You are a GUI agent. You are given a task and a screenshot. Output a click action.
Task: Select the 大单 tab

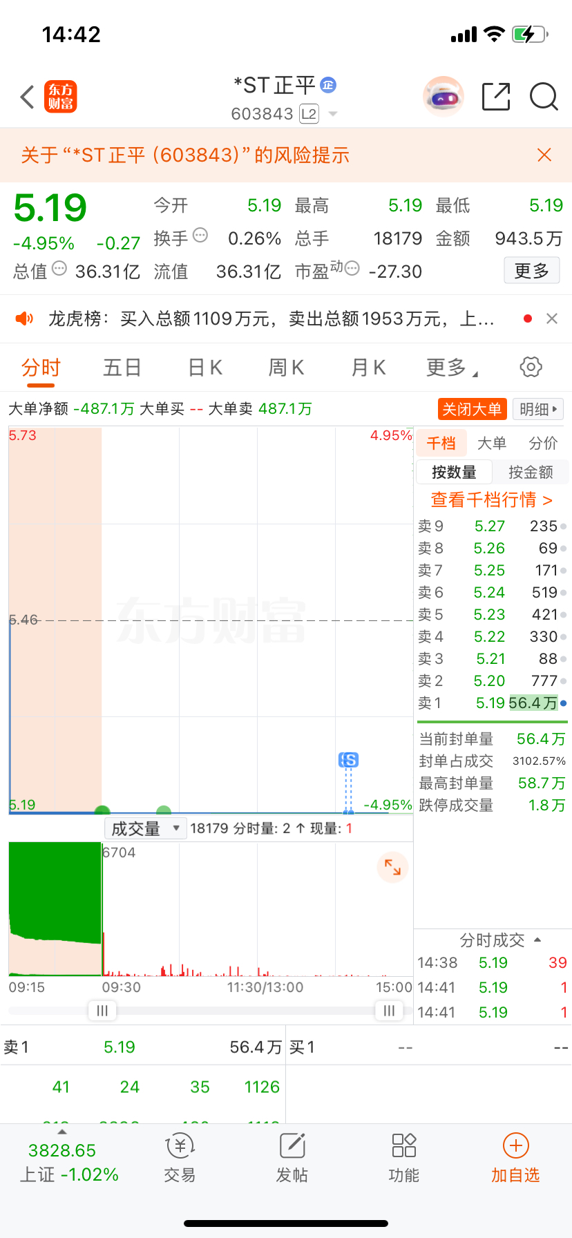point(492,443)
